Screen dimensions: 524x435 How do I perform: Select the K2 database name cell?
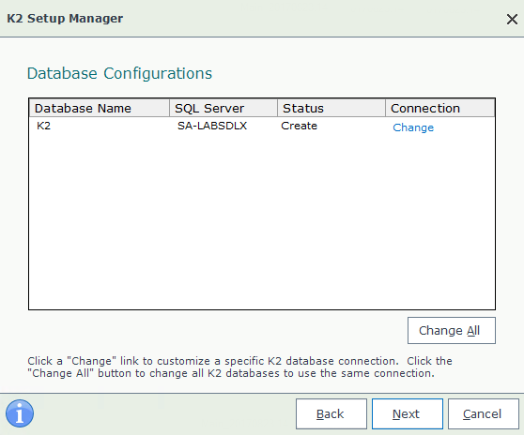tap(43, 126)
